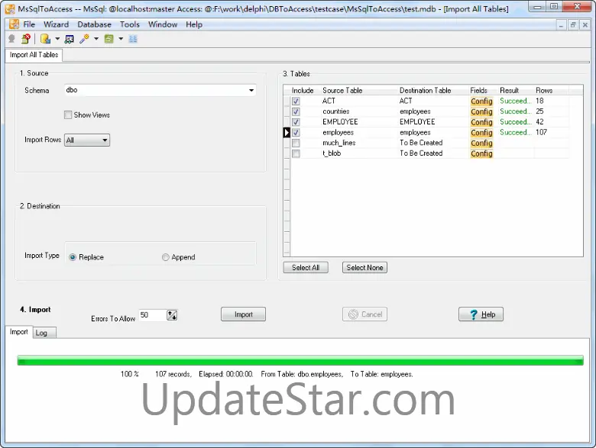This screenshot has width=596, height=448.
Task: Click the Result column header
Action: click(510, 90)
